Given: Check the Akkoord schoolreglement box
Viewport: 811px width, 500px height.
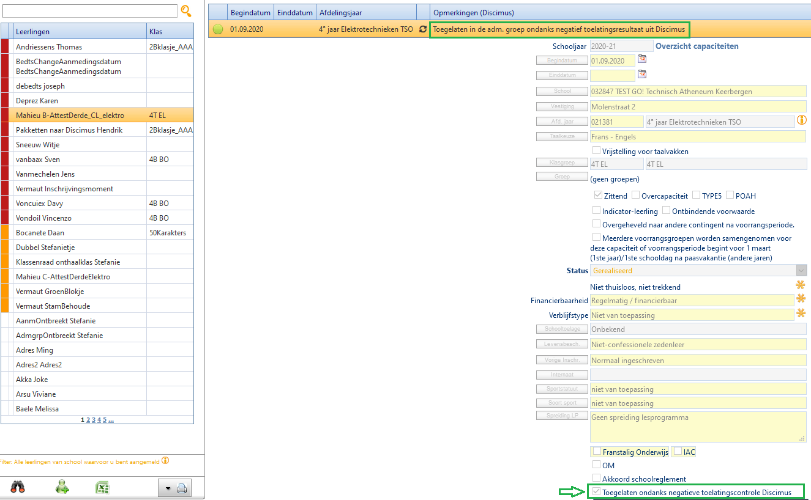Looking at the screenshot, I should [597, 478].
